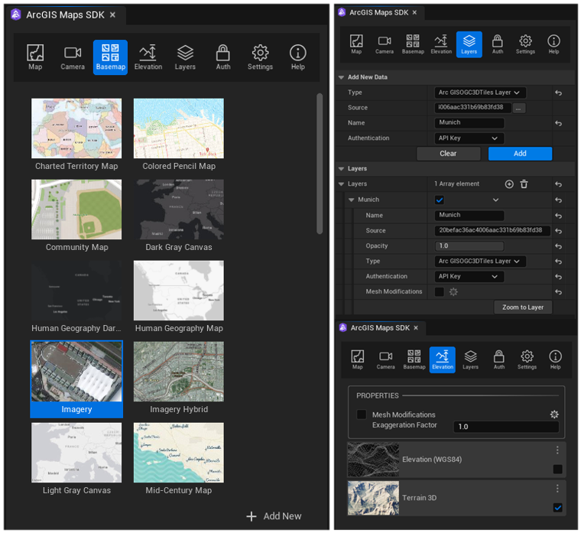
Task: Open the Type dropdown under Add New Data
Action: click(x=480, y=93)
